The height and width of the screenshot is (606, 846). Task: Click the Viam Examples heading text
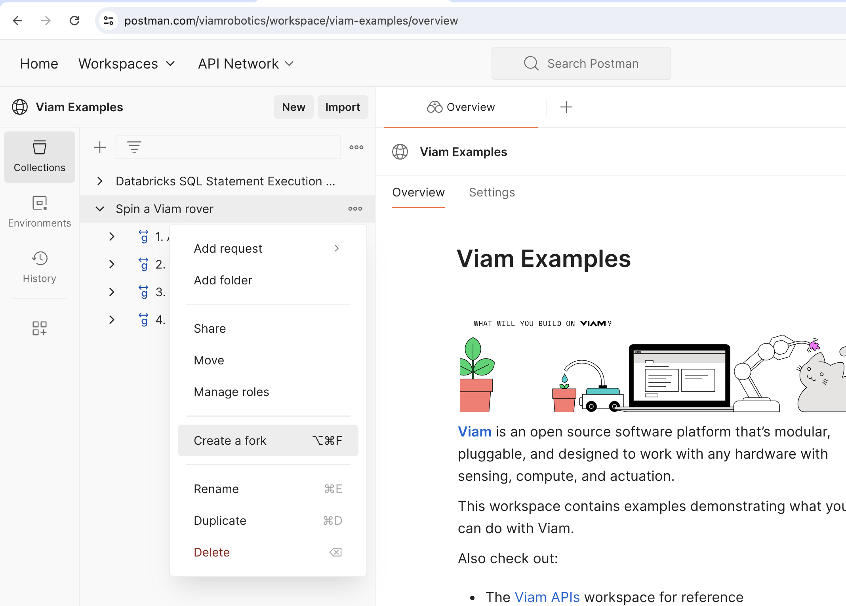pyautogui.click(x=544, y=259)
